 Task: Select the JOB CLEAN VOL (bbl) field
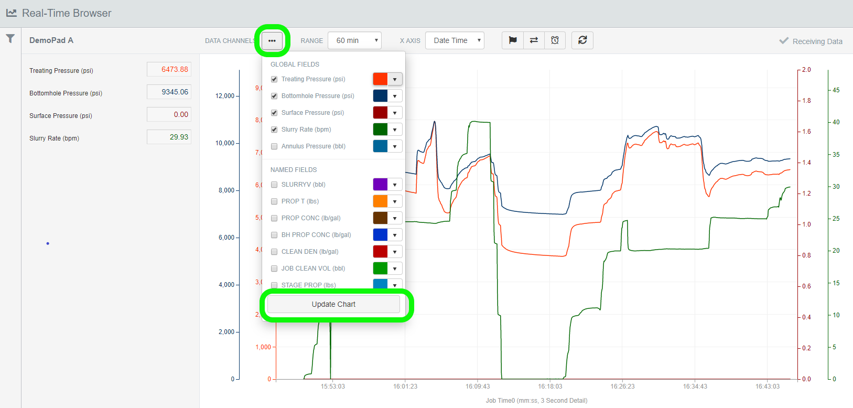click(x=274, y=269)
